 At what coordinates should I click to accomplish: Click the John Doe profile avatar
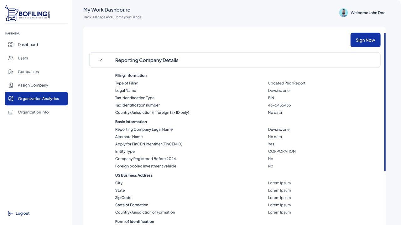343,13
